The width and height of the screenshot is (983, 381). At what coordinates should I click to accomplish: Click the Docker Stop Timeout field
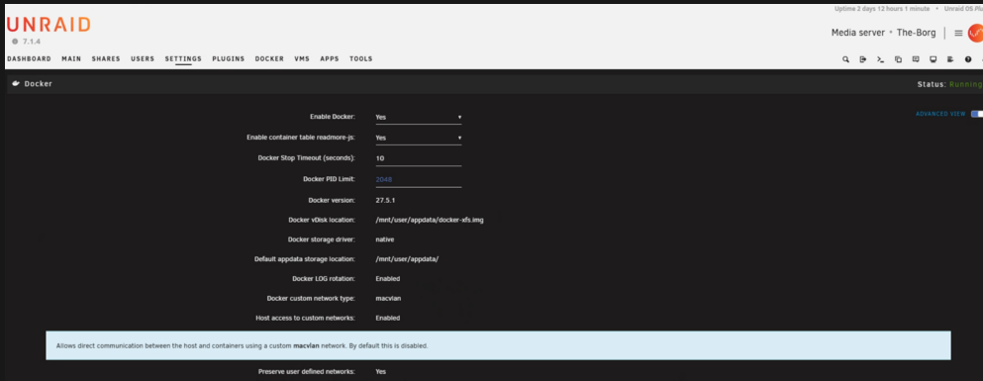[418, 158]
